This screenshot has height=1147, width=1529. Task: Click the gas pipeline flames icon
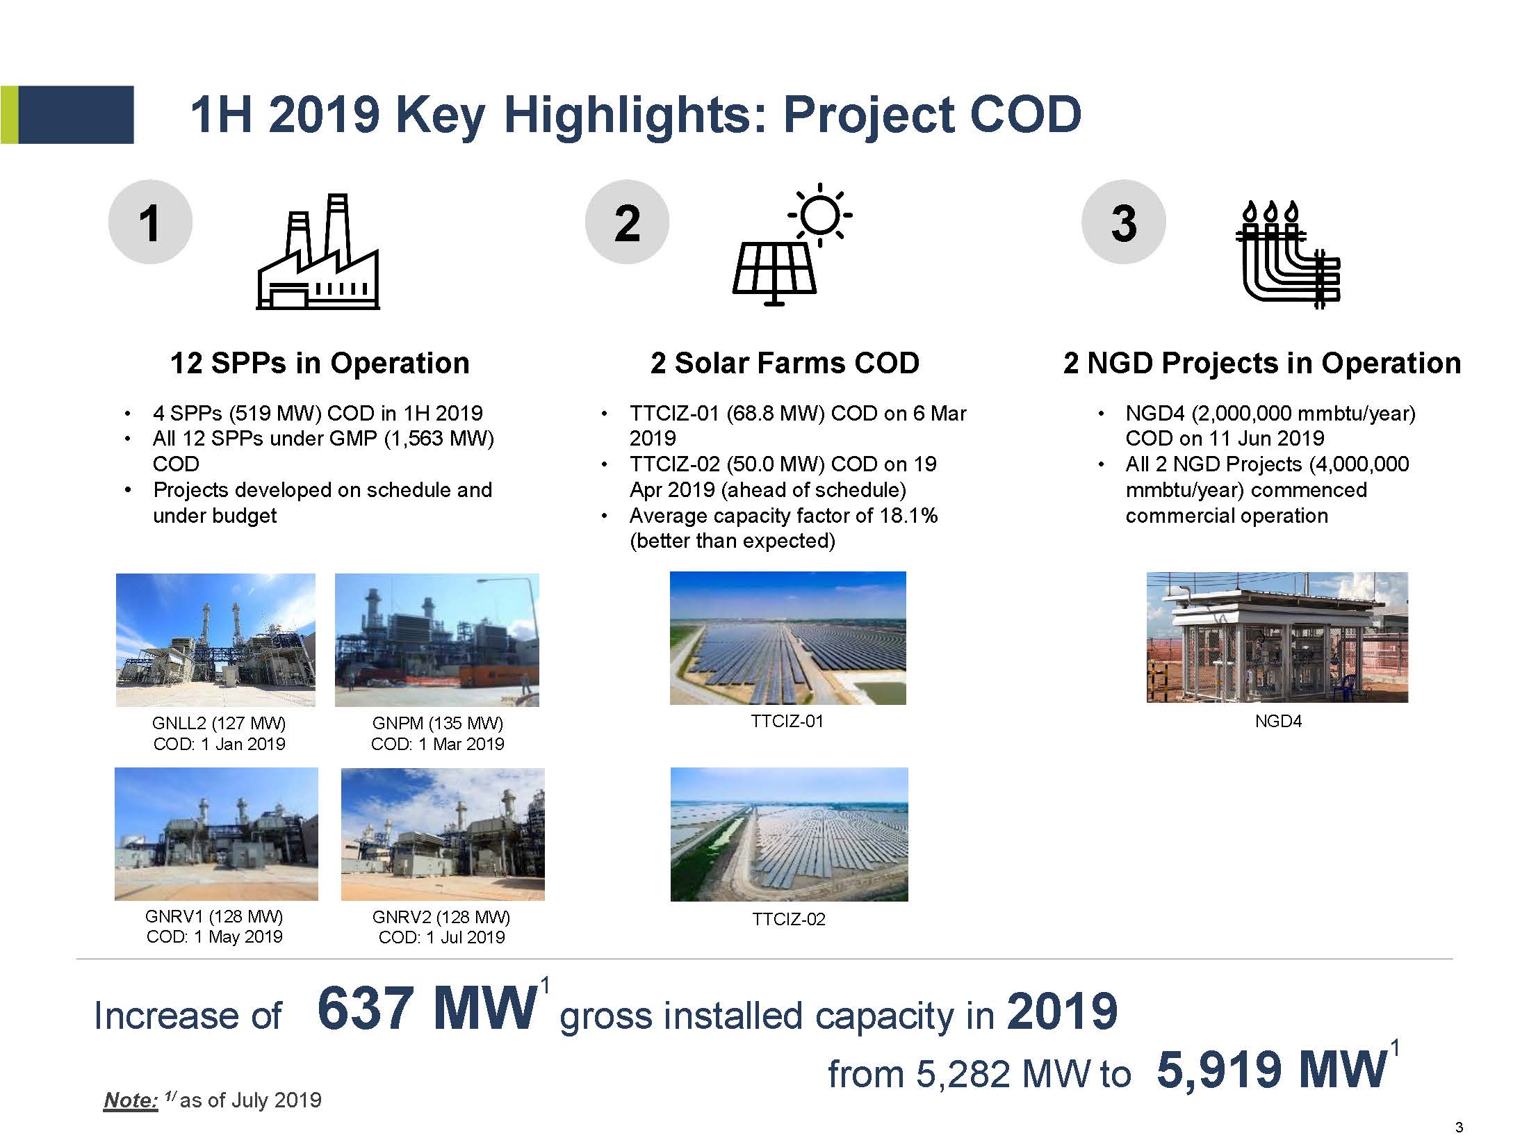point(1288,254)
